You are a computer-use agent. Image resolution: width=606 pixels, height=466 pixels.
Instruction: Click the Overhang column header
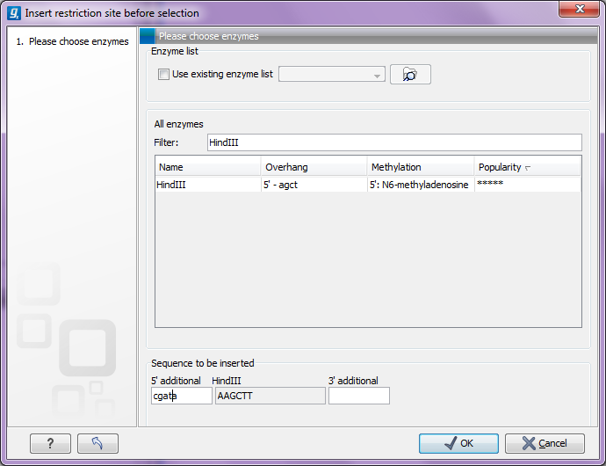point(314,167)
